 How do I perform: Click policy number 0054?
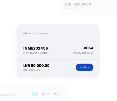coord(88,48)
